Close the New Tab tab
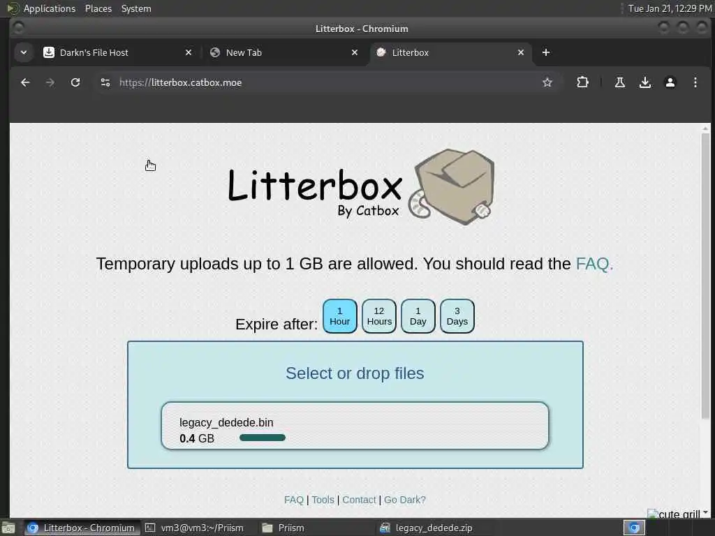This screenshot has height=536, width=715. (354, 52)
